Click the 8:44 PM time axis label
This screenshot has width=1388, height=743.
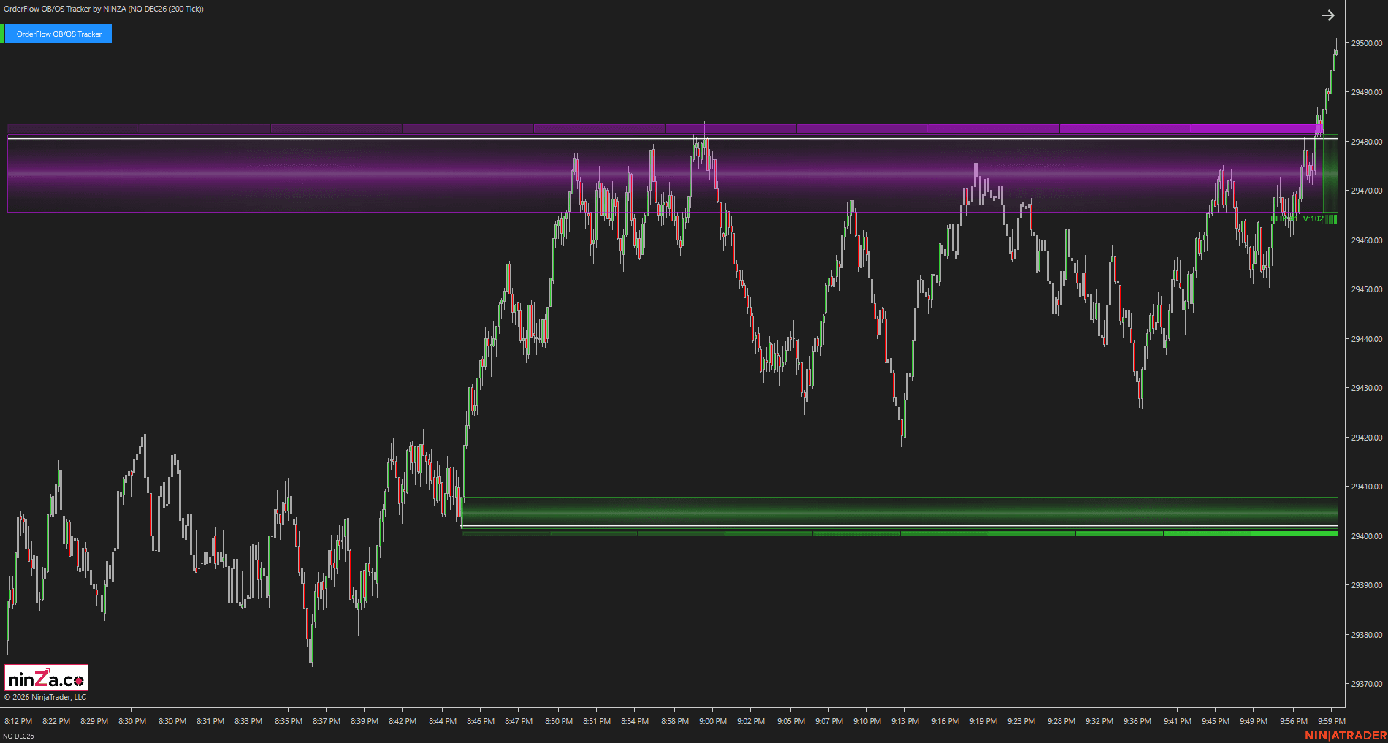(443, 721)
